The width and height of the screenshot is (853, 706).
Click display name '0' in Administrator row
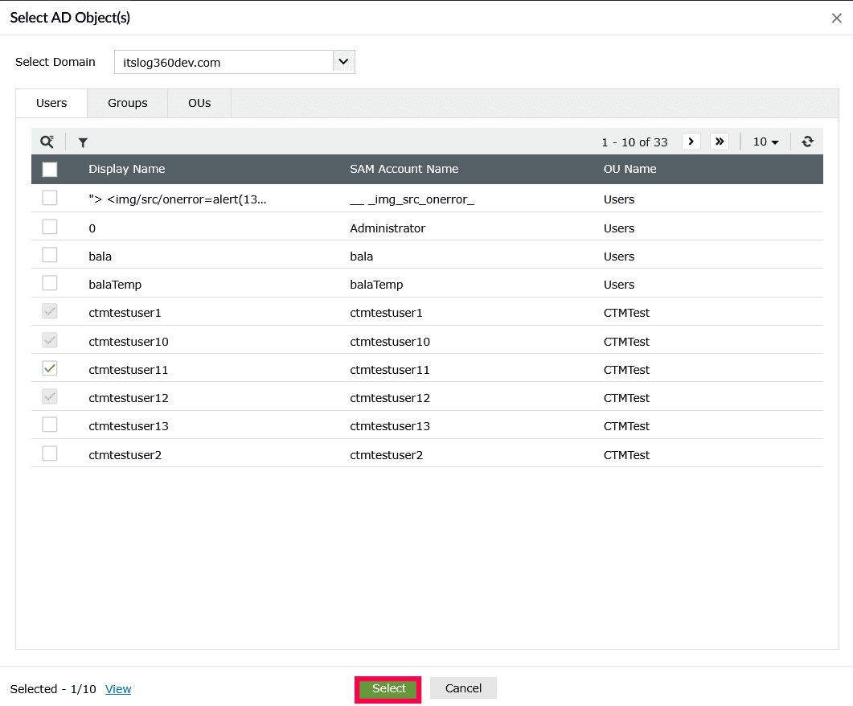(92, 228)
